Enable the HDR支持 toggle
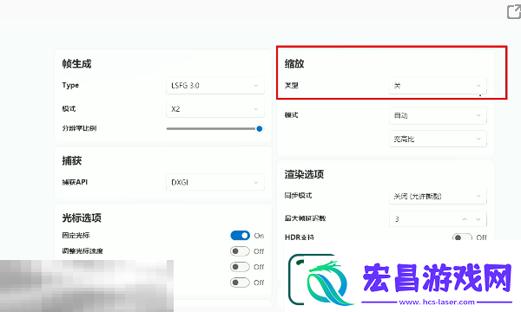This screenshot has height=312, width=521. (x=462, y=237)
